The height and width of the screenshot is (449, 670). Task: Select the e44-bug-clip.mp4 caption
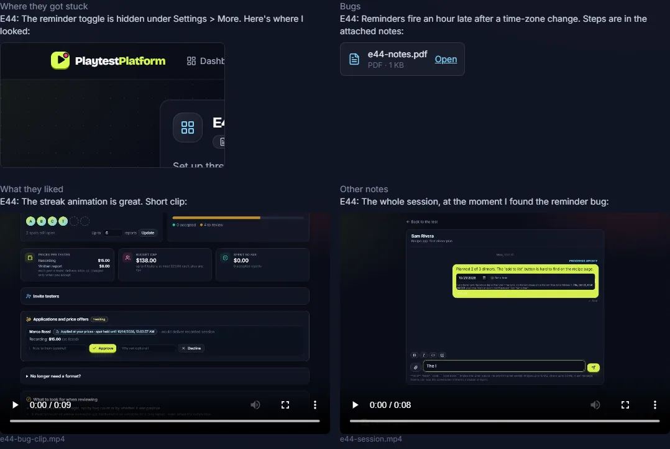click(32, 438)
